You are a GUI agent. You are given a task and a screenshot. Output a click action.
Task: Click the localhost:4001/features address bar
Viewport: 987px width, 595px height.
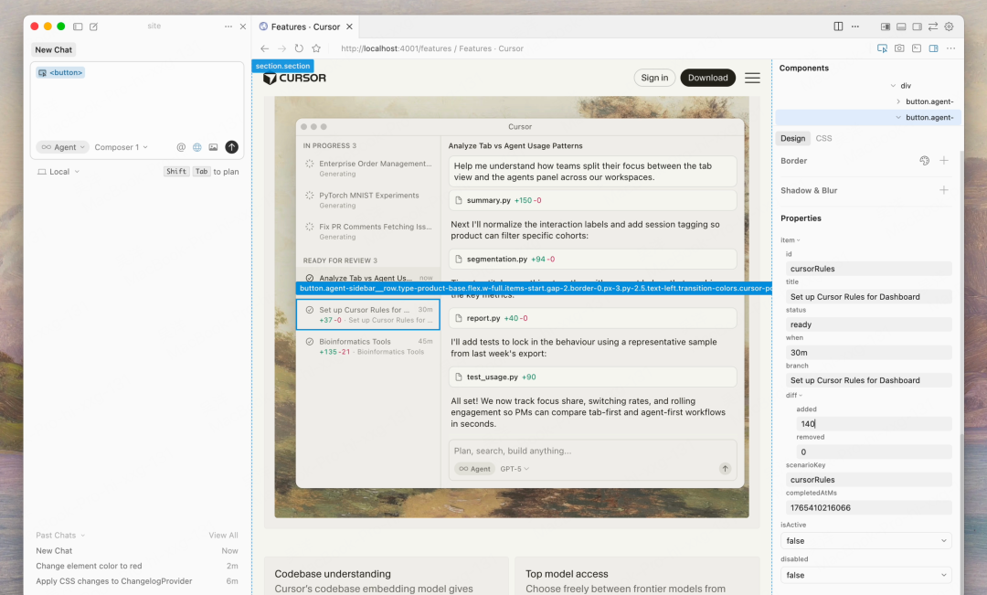pos(431,48)
